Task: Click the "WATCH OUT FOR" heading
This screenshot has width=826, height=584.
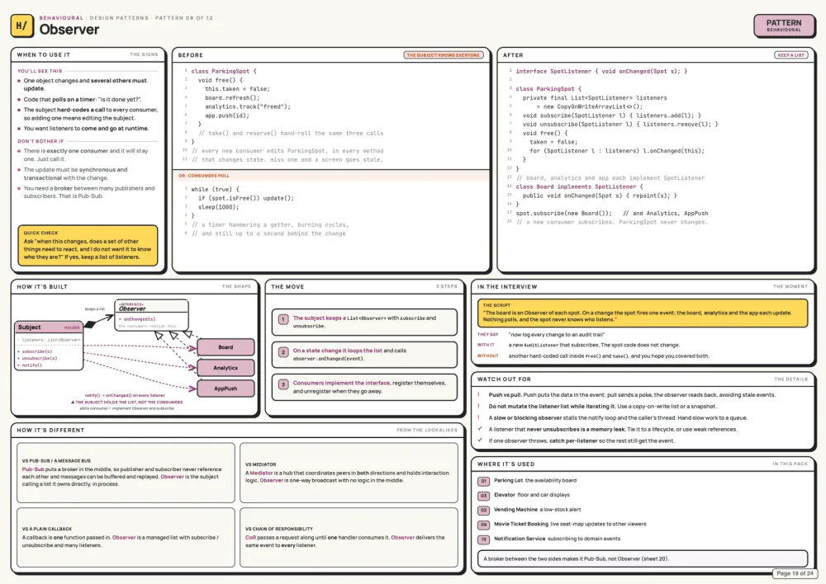Action: point(504,379)
